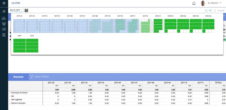Click the Jan 31, 2017 date field
This screenshot has width=226, height=110.
click(15, 10)
